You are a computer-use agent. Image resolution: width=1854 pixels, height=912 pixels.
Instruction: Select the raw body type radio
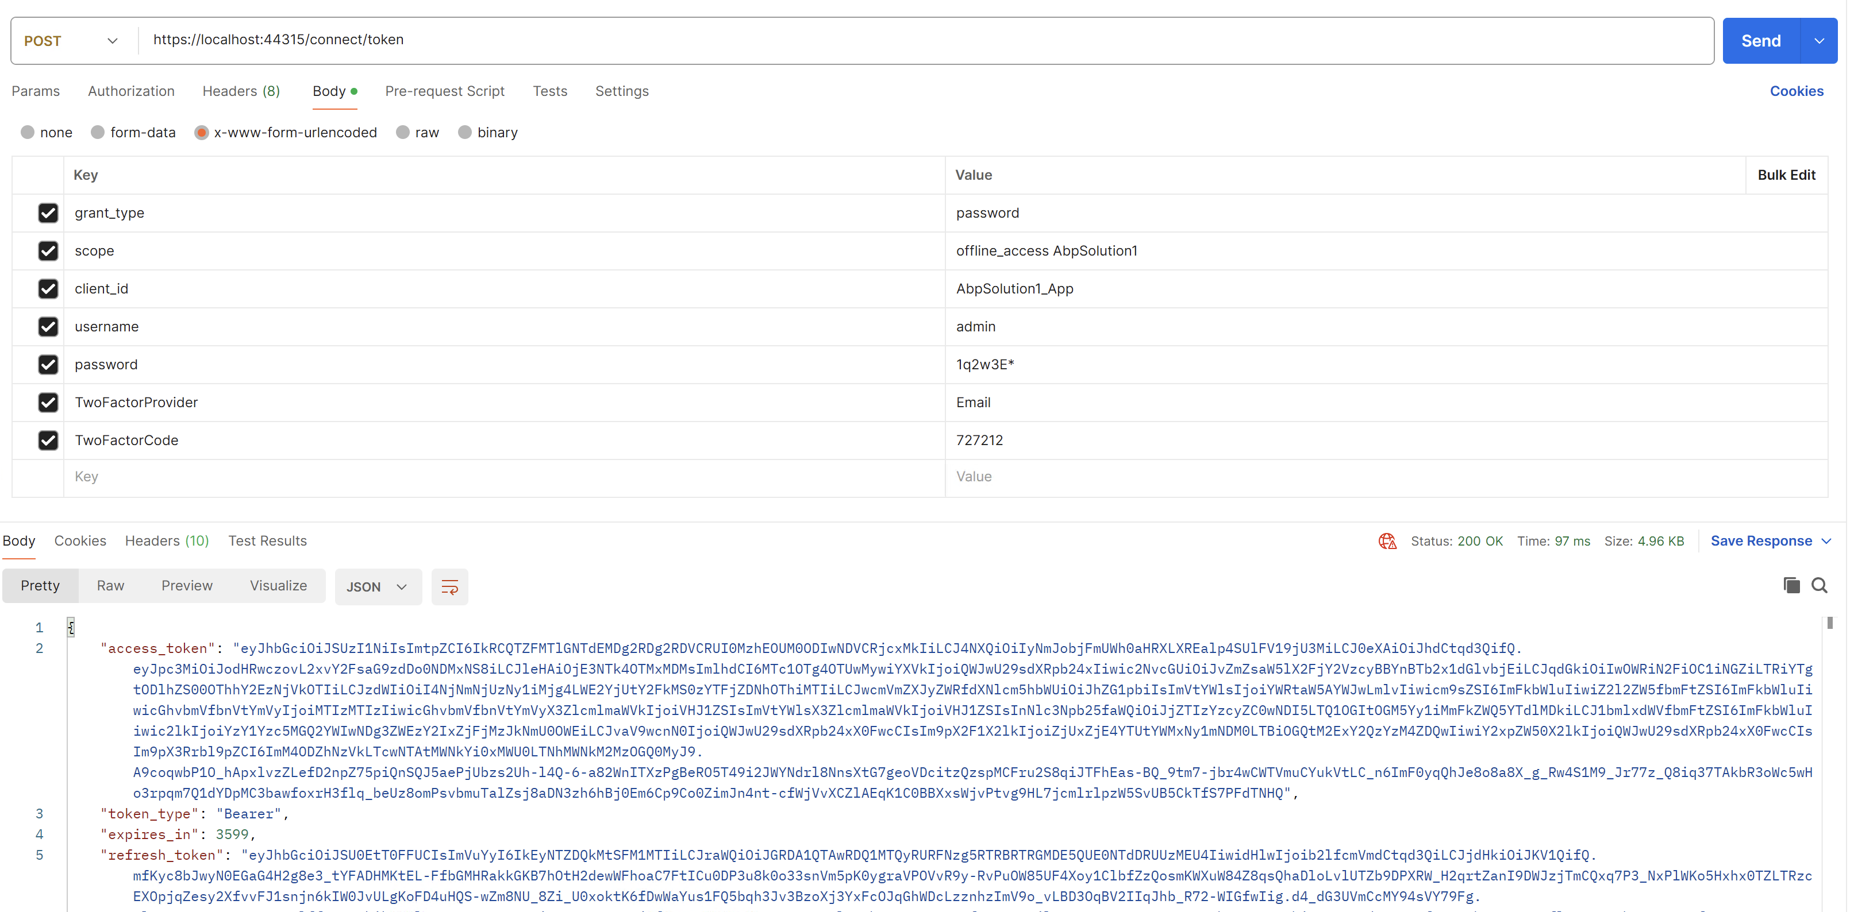(403, 132)
